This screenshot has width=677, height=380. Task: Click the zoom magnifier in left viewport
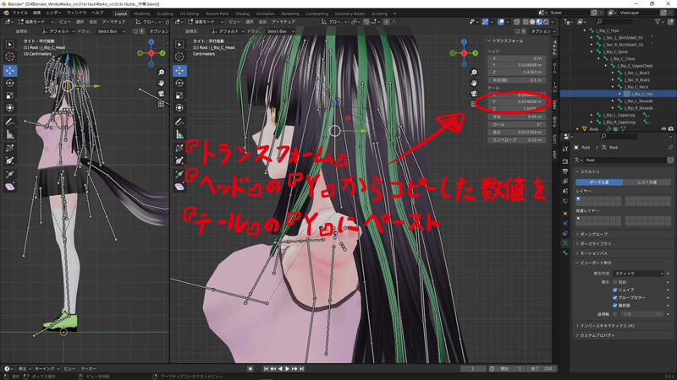coord(161,73)
